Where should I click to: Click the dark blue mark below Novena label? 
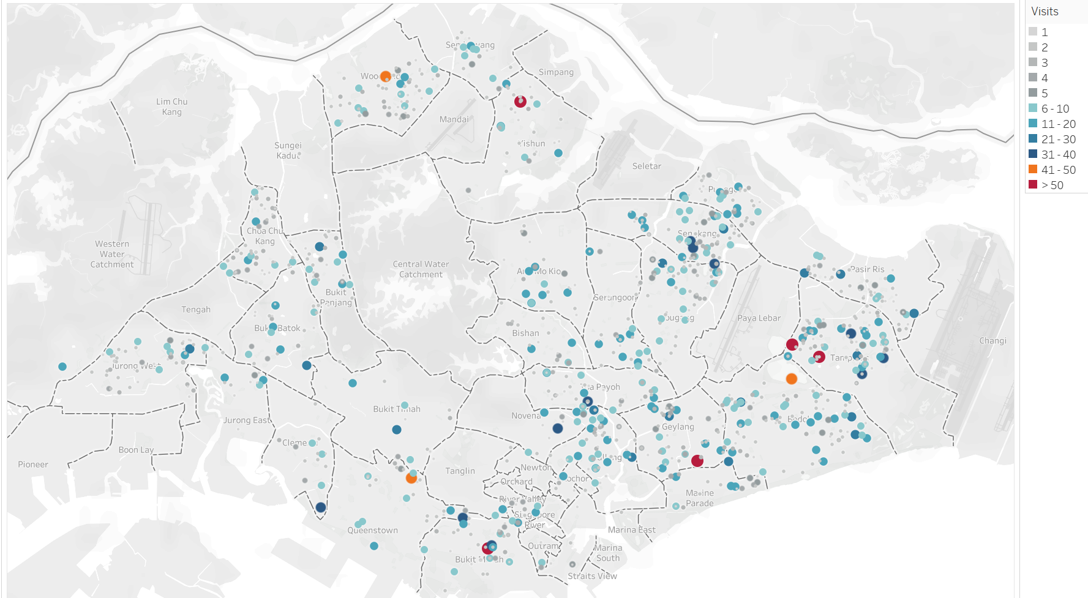click(558, 428)
